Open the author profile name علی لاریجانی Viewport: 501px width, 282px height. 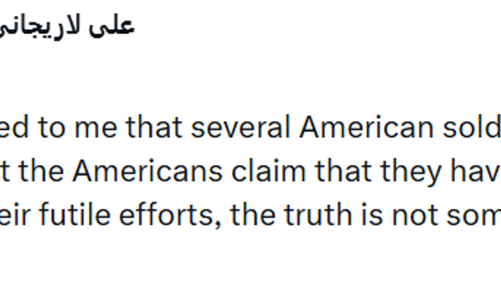[67, 27]
